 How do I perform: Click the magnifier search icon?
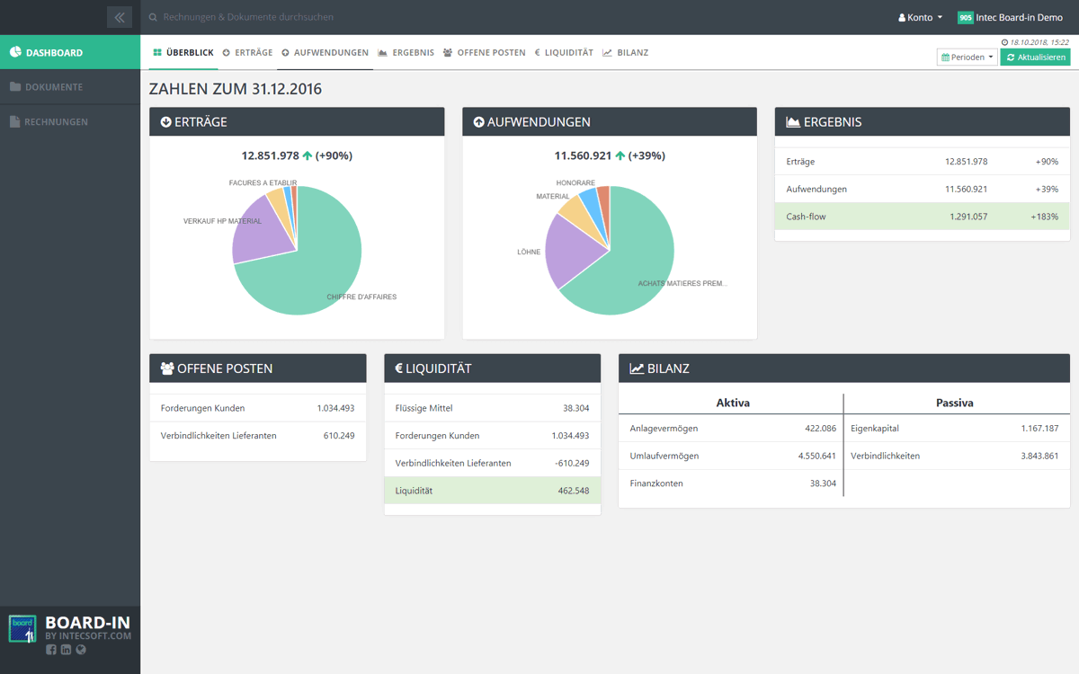(153, 17)
